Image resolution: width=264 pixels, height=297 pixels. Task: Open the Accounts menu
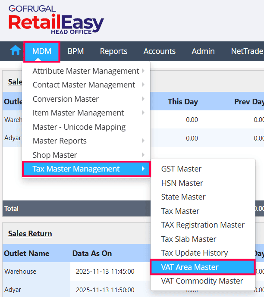[x=159, y=51]
